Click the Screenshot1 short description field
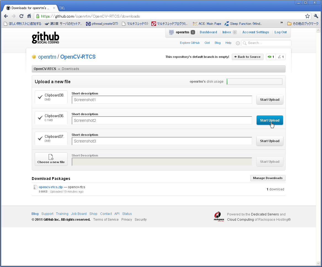The height and width of the screenshot is (267, 322). click(x=162, y=100)
